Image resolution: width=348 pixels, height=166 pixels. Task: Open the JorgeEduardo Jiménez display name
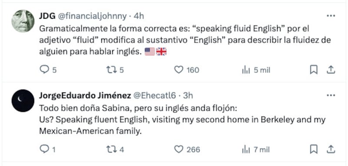(x=85, y=96)
